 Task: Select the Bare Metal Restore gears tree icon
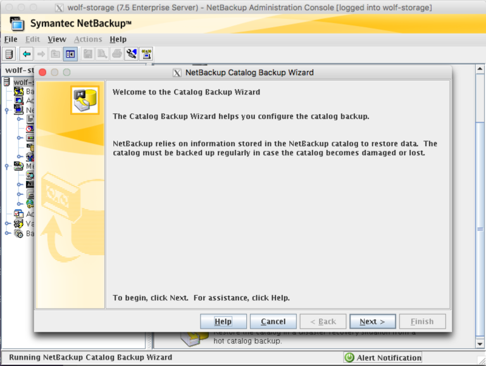pos(18,233)
